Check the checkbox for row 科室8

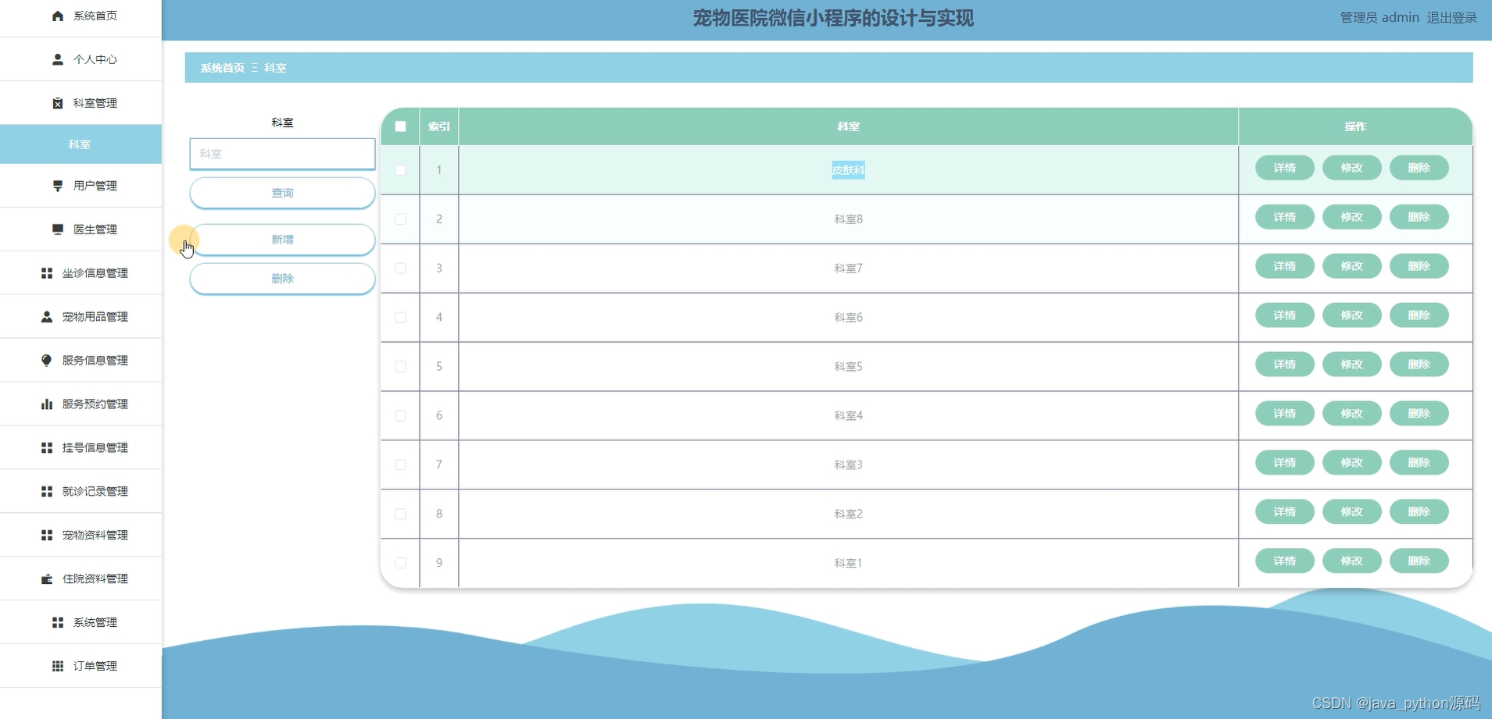click(400, 219)
